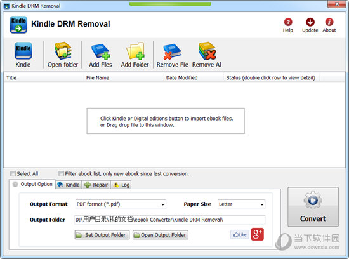Click the Output Folder path field

(x=170, y=220)
